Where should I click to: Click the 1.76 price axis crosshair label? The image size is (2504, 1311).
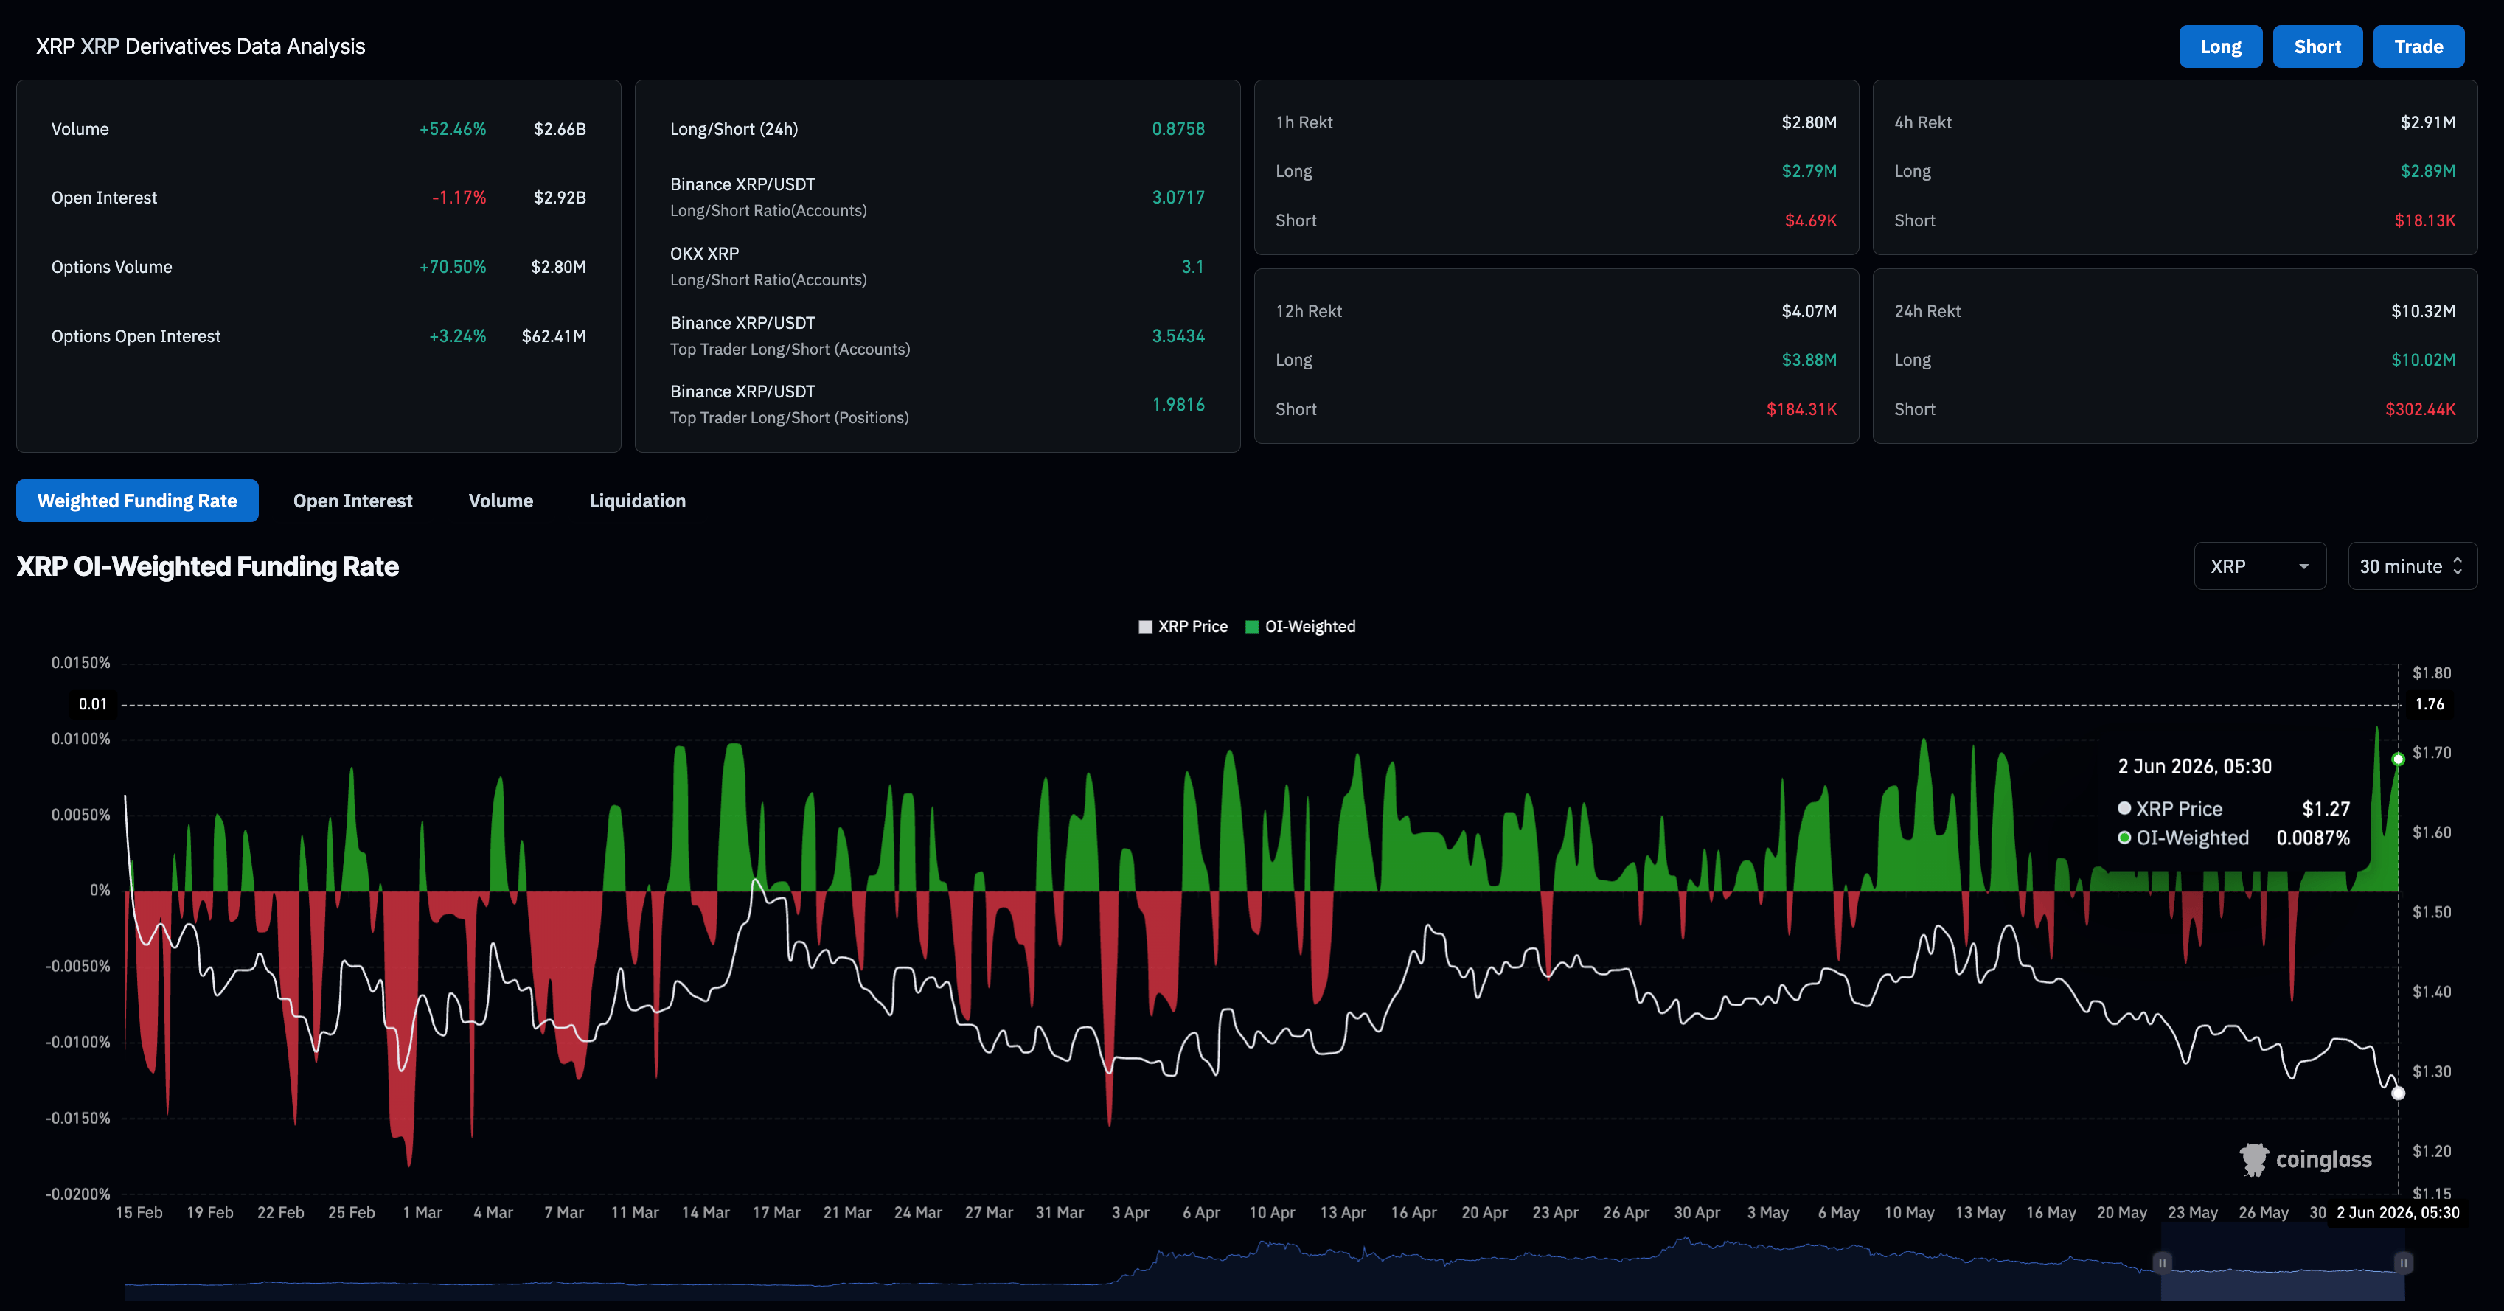pyautogui.click(x=2429, y=703)
